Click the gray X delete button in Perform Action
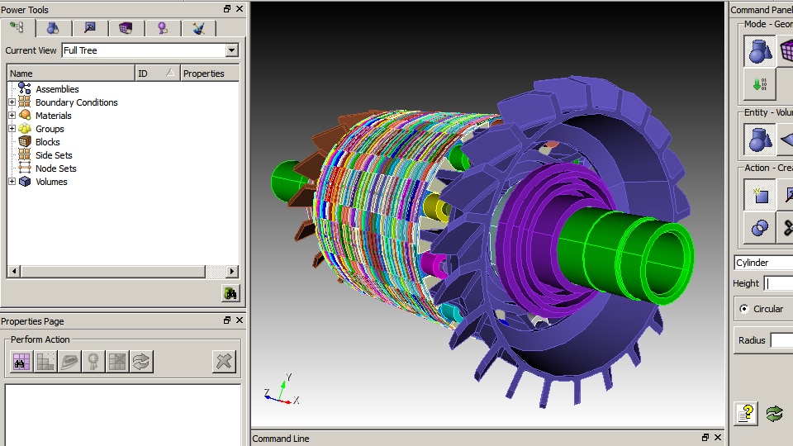793x446 pixels. [224, 361]
